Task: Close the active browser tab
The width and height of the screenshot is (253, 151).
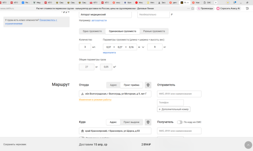Action: 188,3
